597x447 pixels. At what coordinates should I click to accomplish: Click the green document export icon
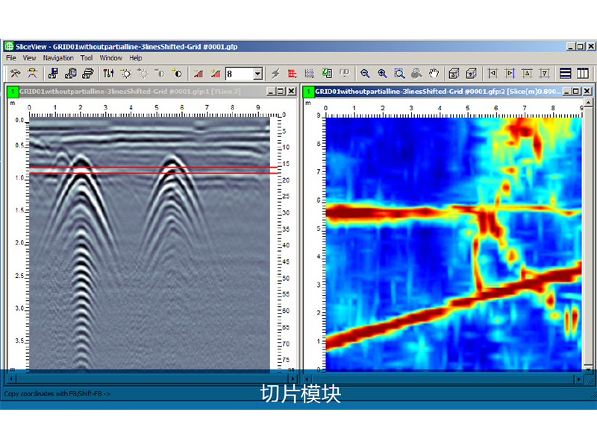pos(327,73)
